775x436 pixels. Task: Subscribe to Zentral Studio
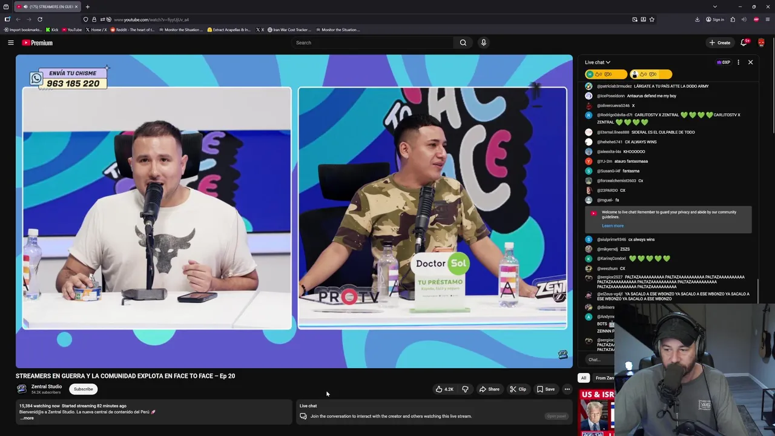[84, 389]
